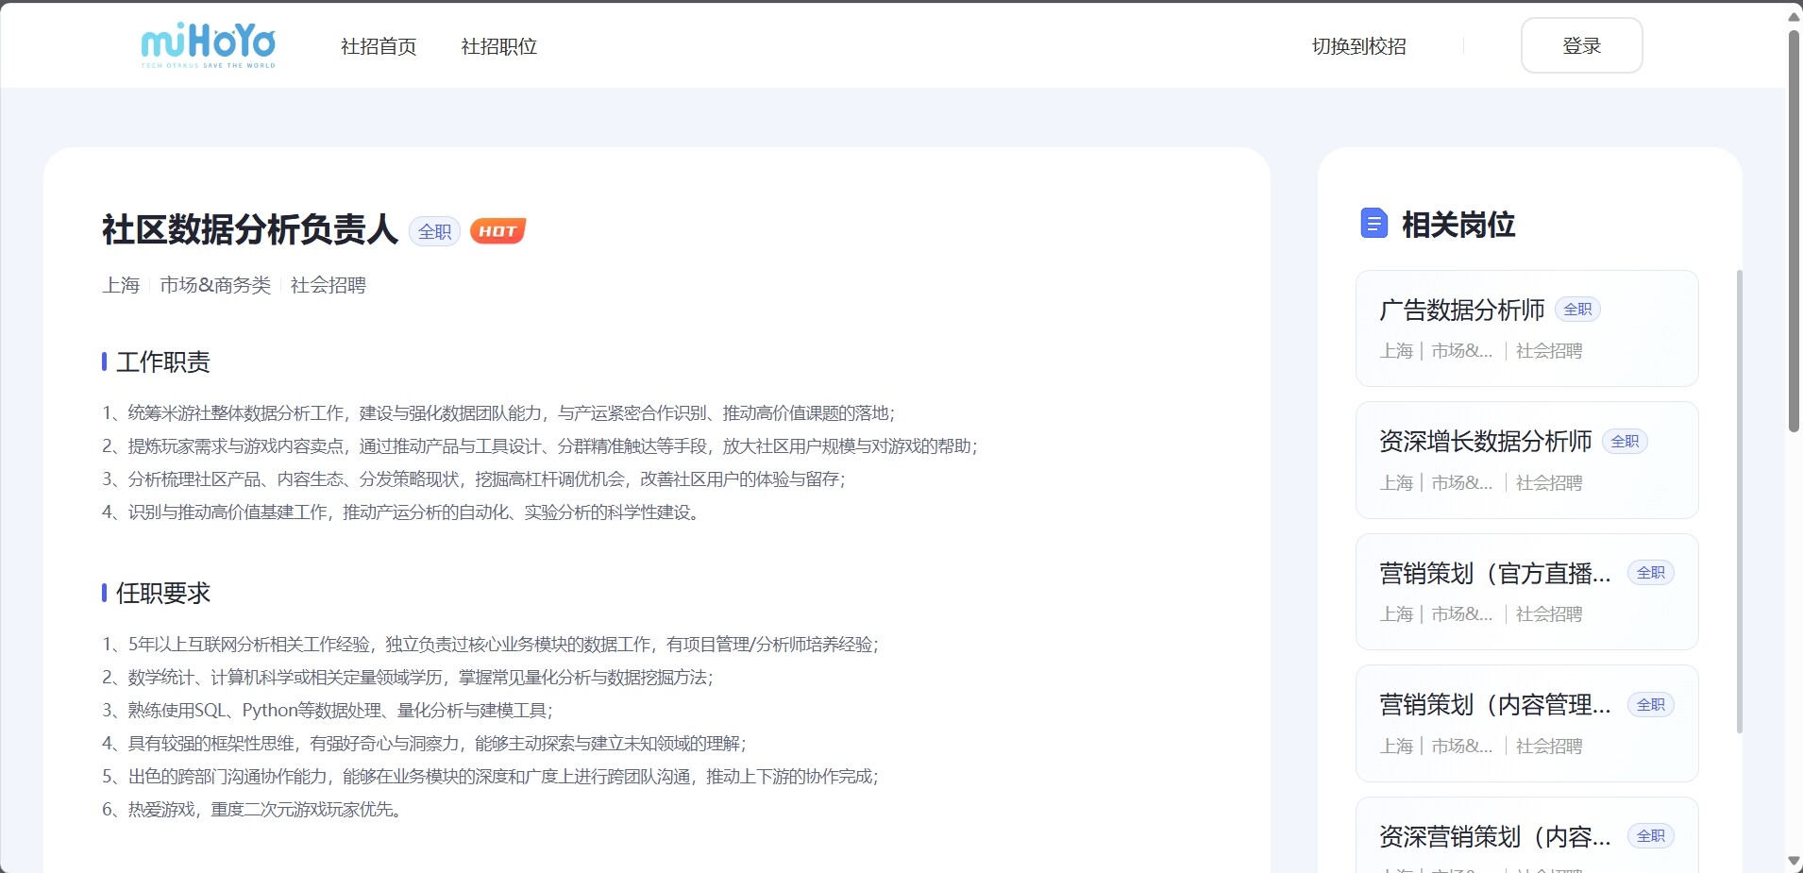Open the 资深营销策划（内容... job card

(x=1494, y=837)
